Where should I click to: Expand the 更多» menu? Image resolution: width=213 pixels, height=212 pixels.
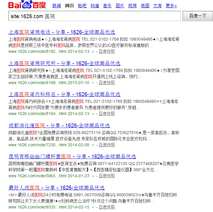pyautogui.click(x=171, y=6)
